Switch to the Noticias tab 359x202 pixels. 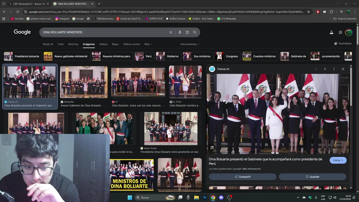pos(73,44)
